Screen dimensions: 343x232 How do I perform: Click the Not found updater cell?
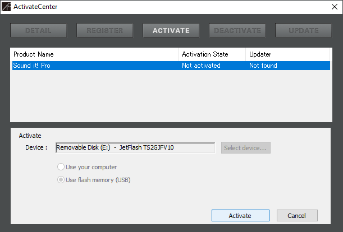tap(263, 66)
